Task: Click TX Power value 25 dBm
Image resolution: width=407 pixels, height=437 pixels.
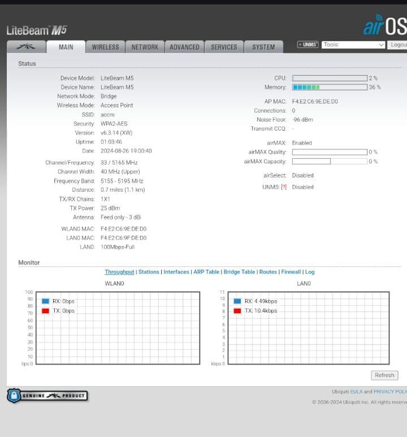Action: pos(110,208)
